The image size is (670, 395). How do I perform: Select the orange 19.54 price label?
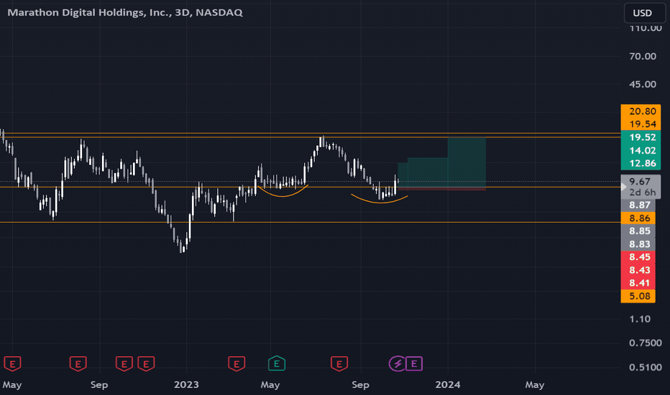(641, 124)
